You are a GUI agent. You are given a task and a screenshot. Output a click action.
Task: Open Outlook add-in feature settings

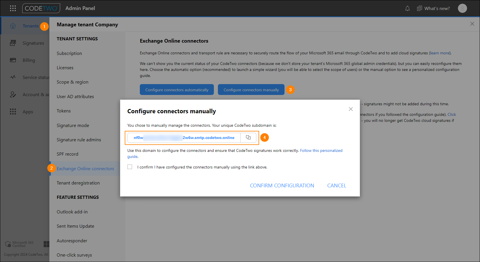pyautogui.click(x=72, y=212)
